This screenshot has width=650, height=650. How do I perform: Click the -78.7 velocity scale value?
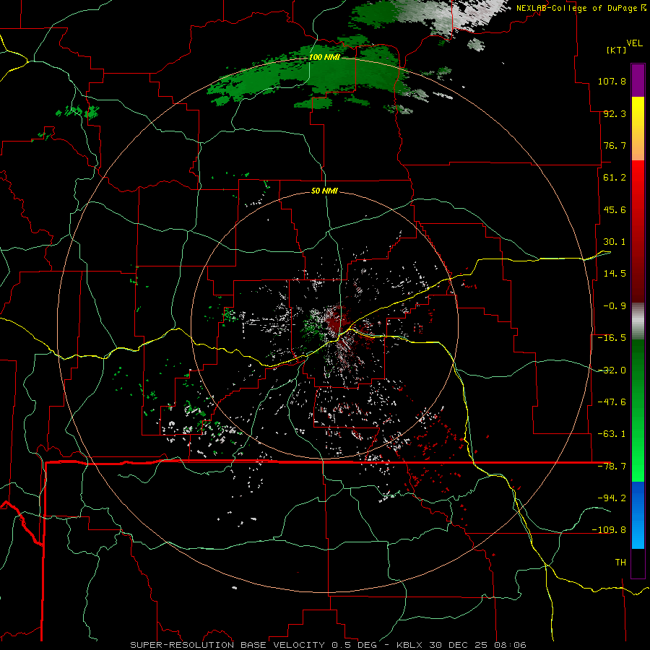click(x=612, y=467)
